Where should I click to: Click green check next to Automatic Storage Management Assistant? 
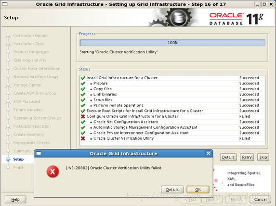tap(83, 127)
